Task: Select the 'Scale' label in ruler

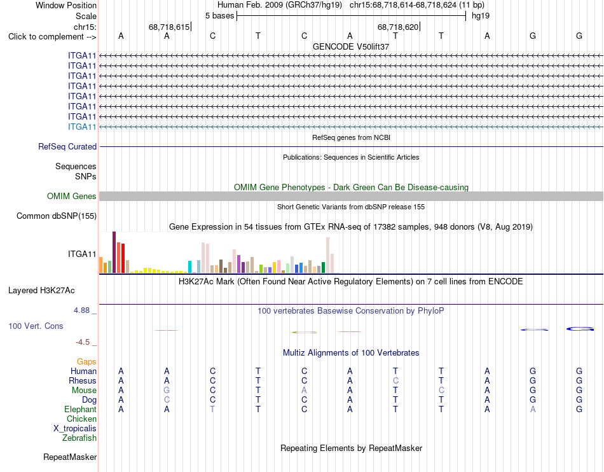Action: tap(86, 16)
